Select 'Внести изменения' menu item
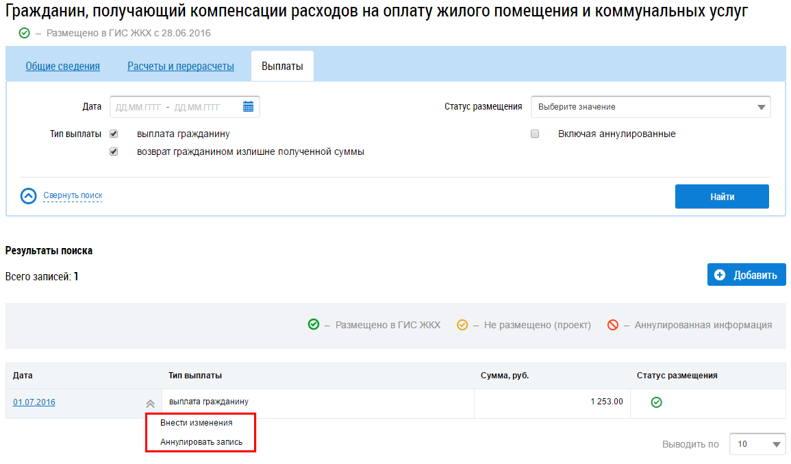The width and height of the screenshot is (791, 464). tap(197, 423)
